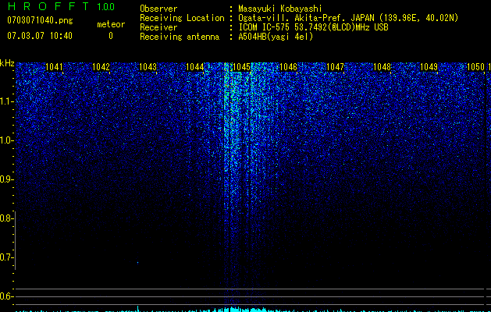Select antenna value A504HB(yagi 4el)
Viewport: 491px width, 312px height.
(276, 37)
